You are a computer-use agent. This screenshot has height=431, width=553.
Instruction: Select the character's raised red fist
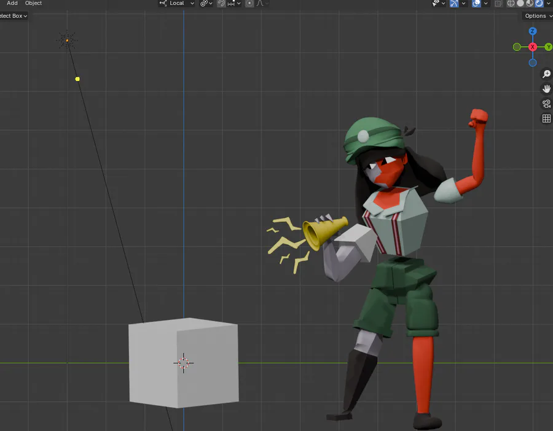pos(479,118)
